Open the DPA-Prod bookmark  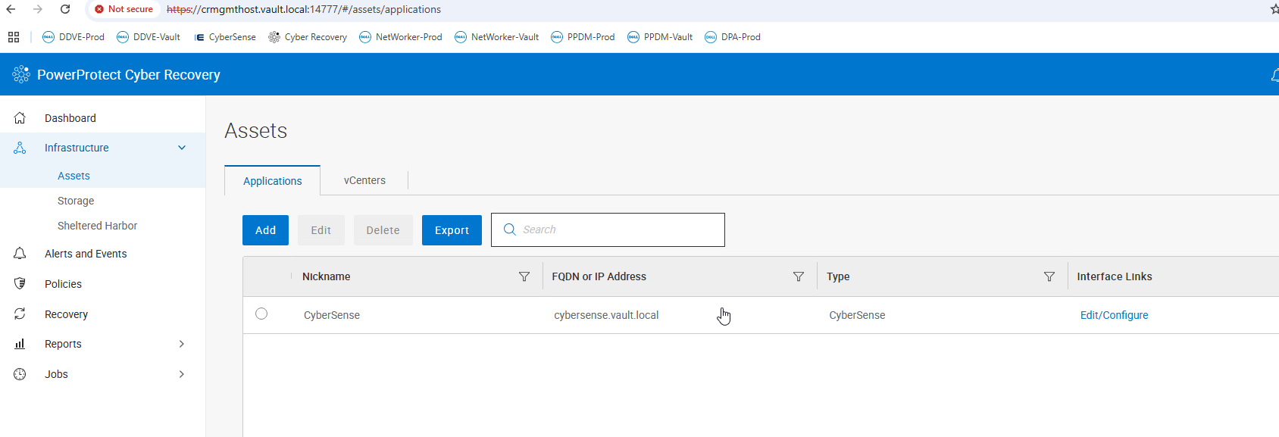[x=733, y=37]
